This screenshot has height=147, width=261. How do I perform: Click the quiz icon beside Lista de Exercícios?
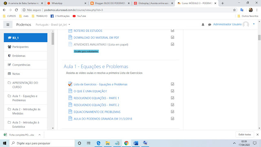(x=70, y=84)
